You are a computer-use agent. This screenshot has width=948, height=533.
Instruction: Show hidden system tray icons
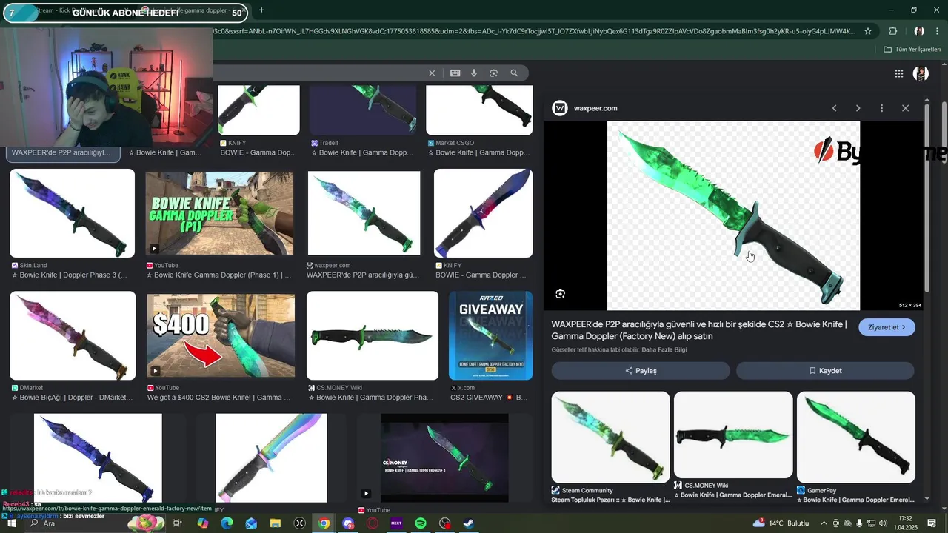[824, 523]
